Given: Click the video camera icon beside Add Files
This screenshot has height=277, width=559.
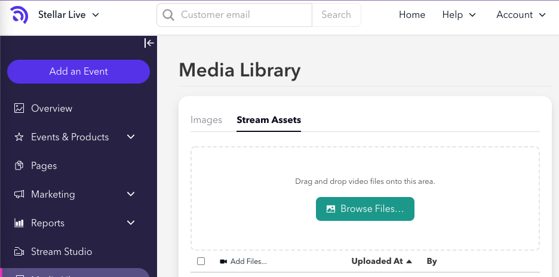Looking at the screenshot, I should (223, 261).
